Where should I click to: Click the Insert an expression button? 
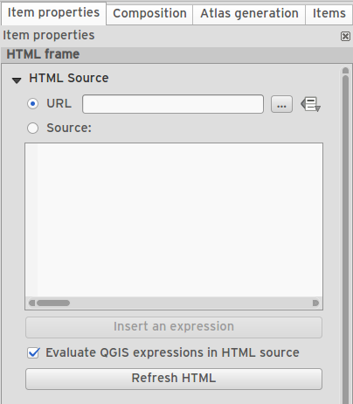174,327
